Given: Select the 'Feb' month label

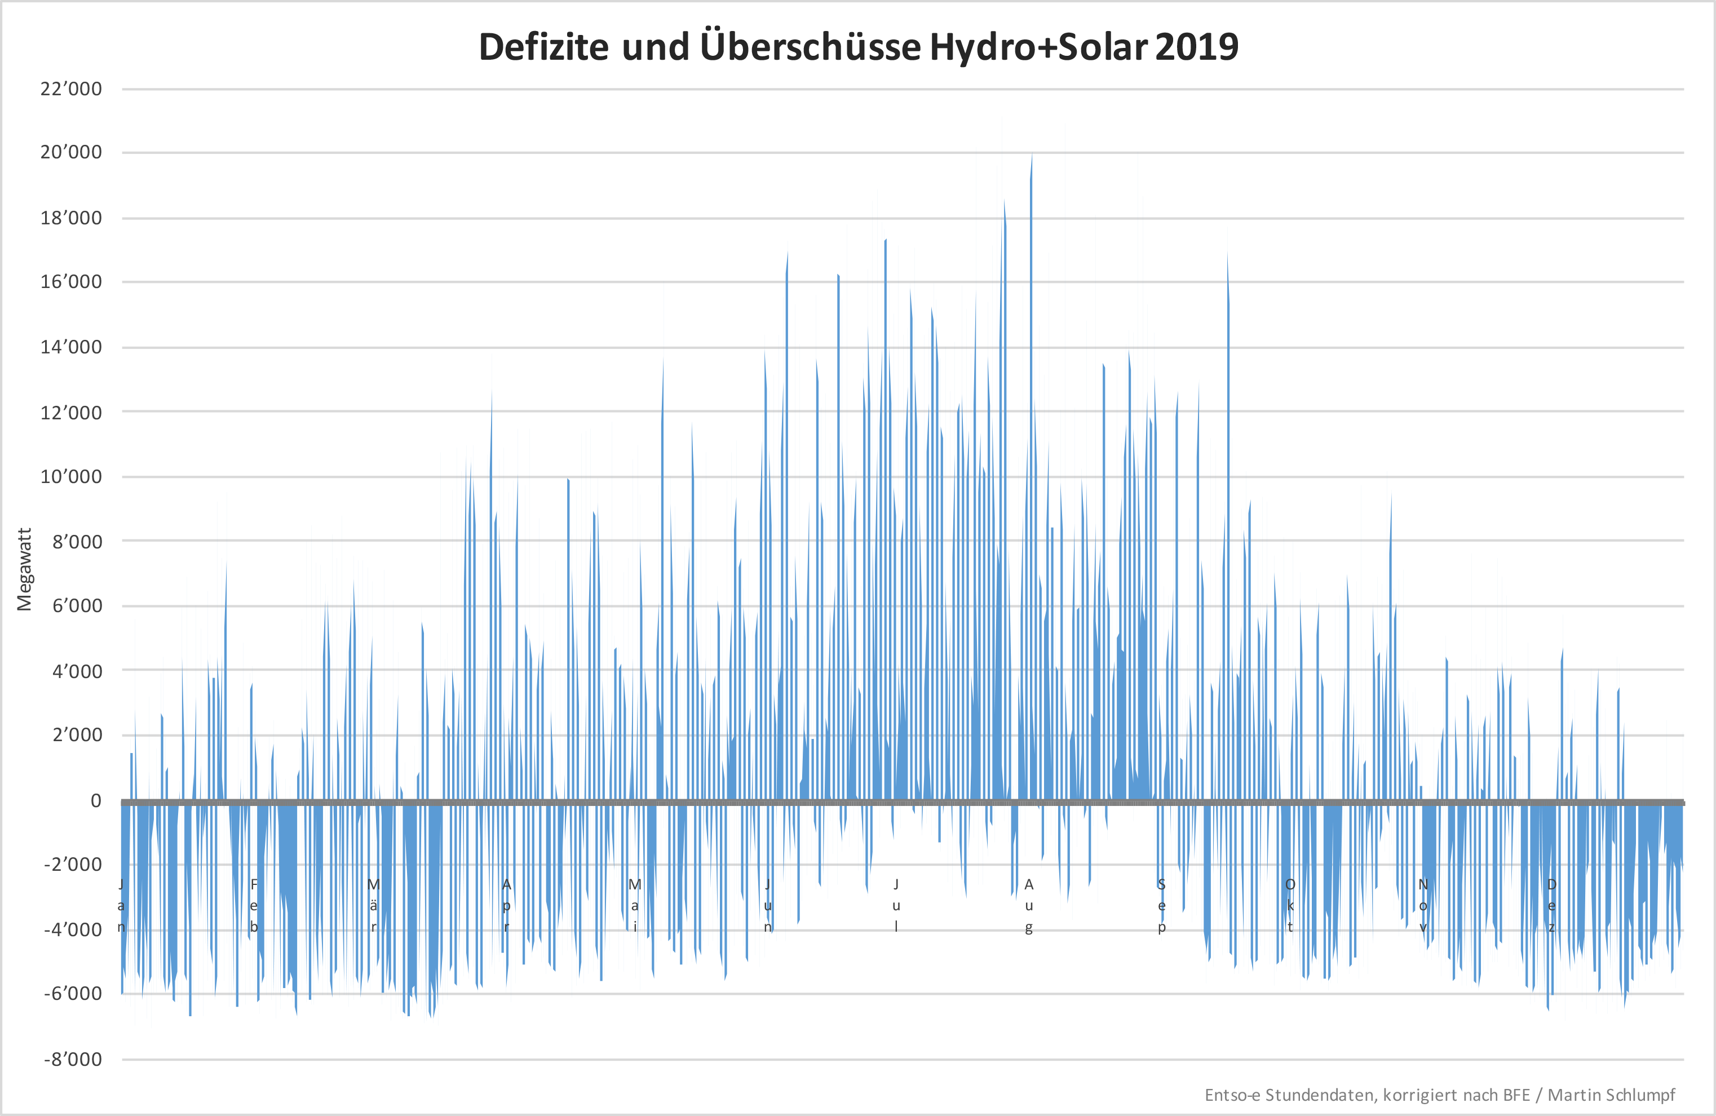Looking at the screenshot, I should (254, 906).
